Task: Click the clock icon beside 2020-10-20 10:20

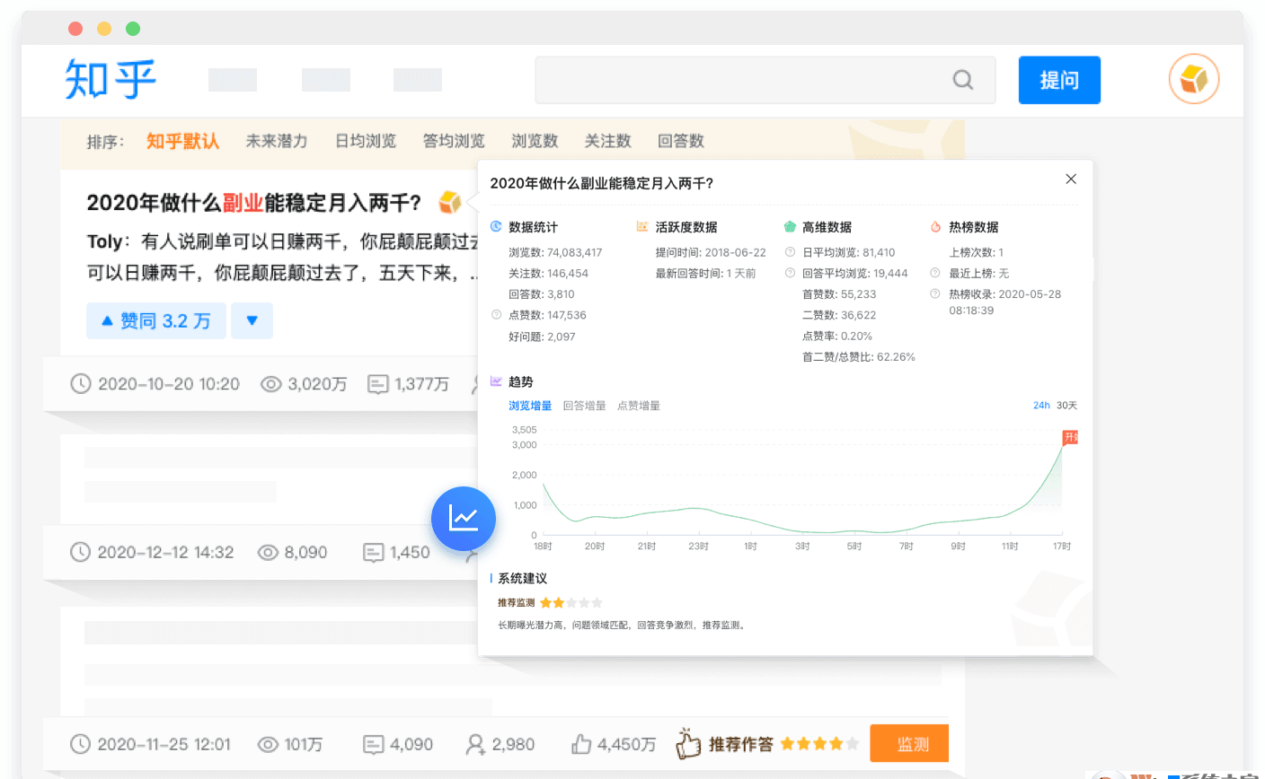Action: [81, 384]
